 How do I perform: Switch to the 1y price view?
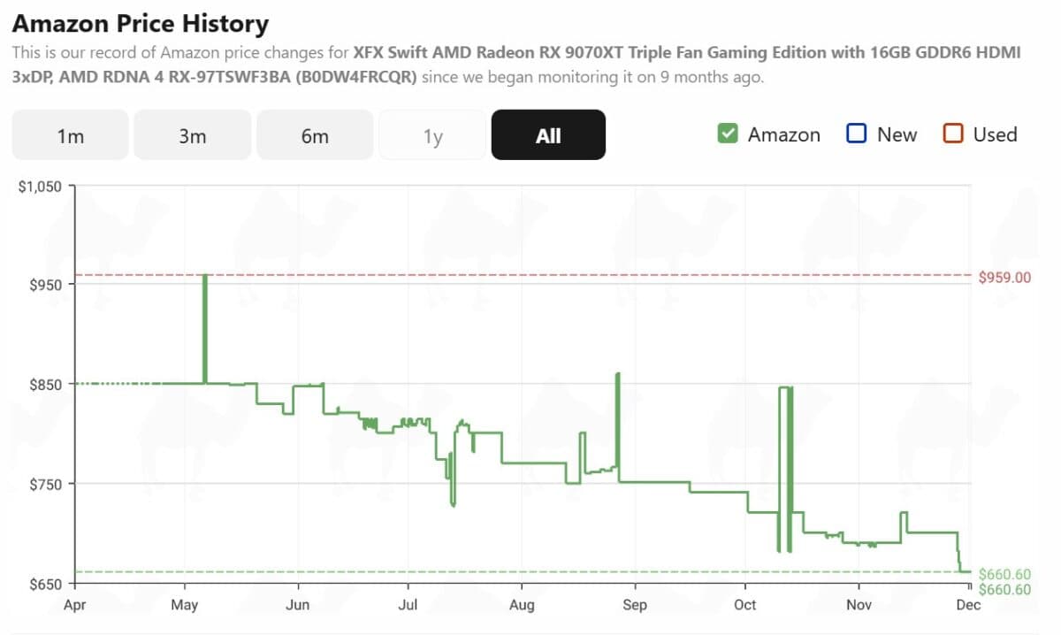[432, 134]
